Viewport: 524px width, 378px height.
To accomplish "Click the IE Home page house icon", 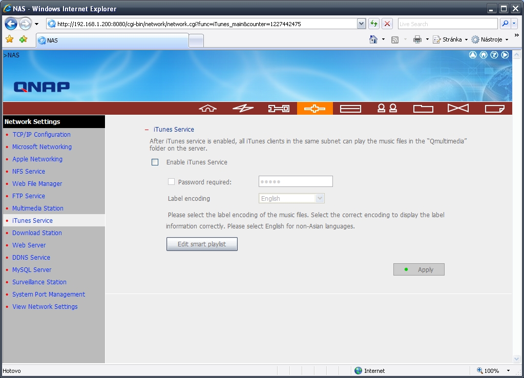I will pos(373,39).
